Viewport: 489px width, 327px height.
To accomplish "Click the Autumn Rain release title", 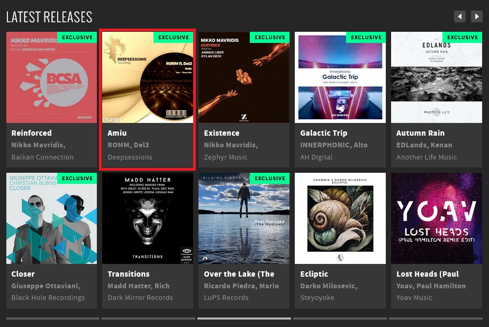I will pos(420,133).
